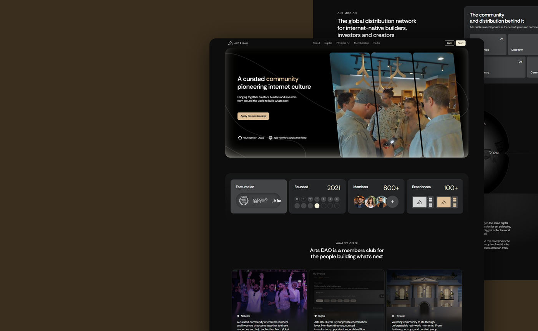This screenshot has width=538, height=331.
Task: Click the 100+ experiences count
Action: pyautogui.click(x=451, y=188)
